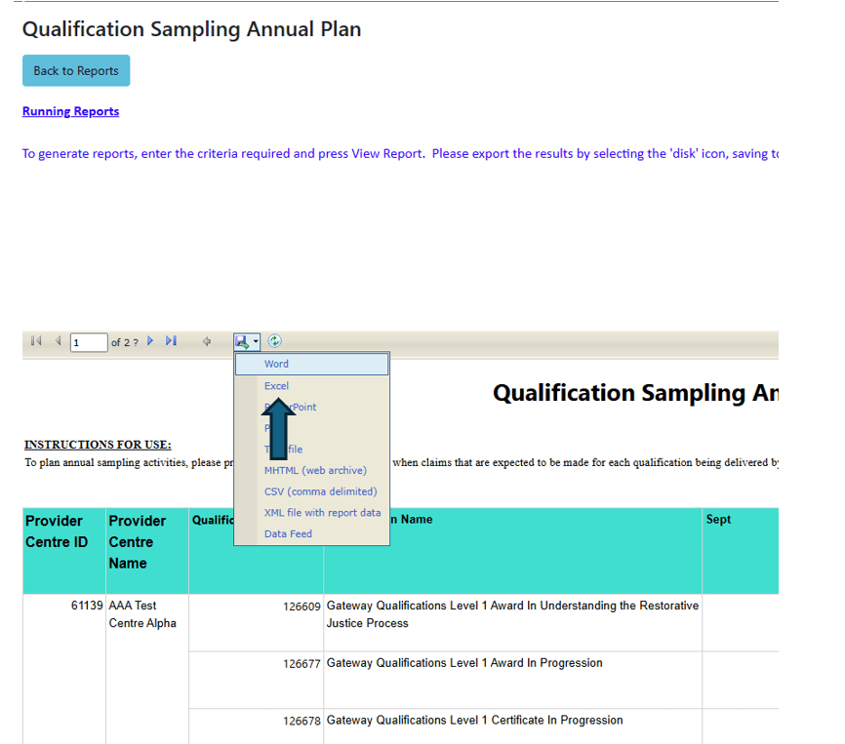
Task: Choose CSV (comma delimited) export
Action: (320, 491)
